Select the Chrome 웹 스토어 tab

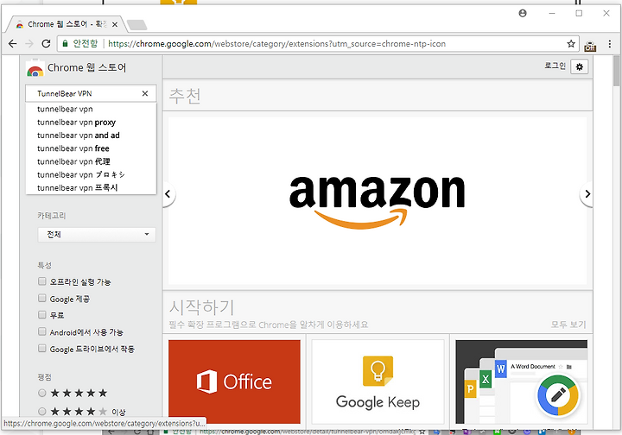[x=66, y=24]
